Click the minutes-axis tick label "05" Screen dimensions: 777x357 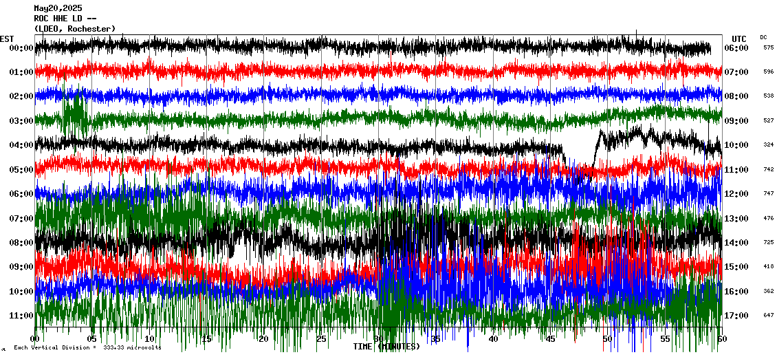(92, 339)
